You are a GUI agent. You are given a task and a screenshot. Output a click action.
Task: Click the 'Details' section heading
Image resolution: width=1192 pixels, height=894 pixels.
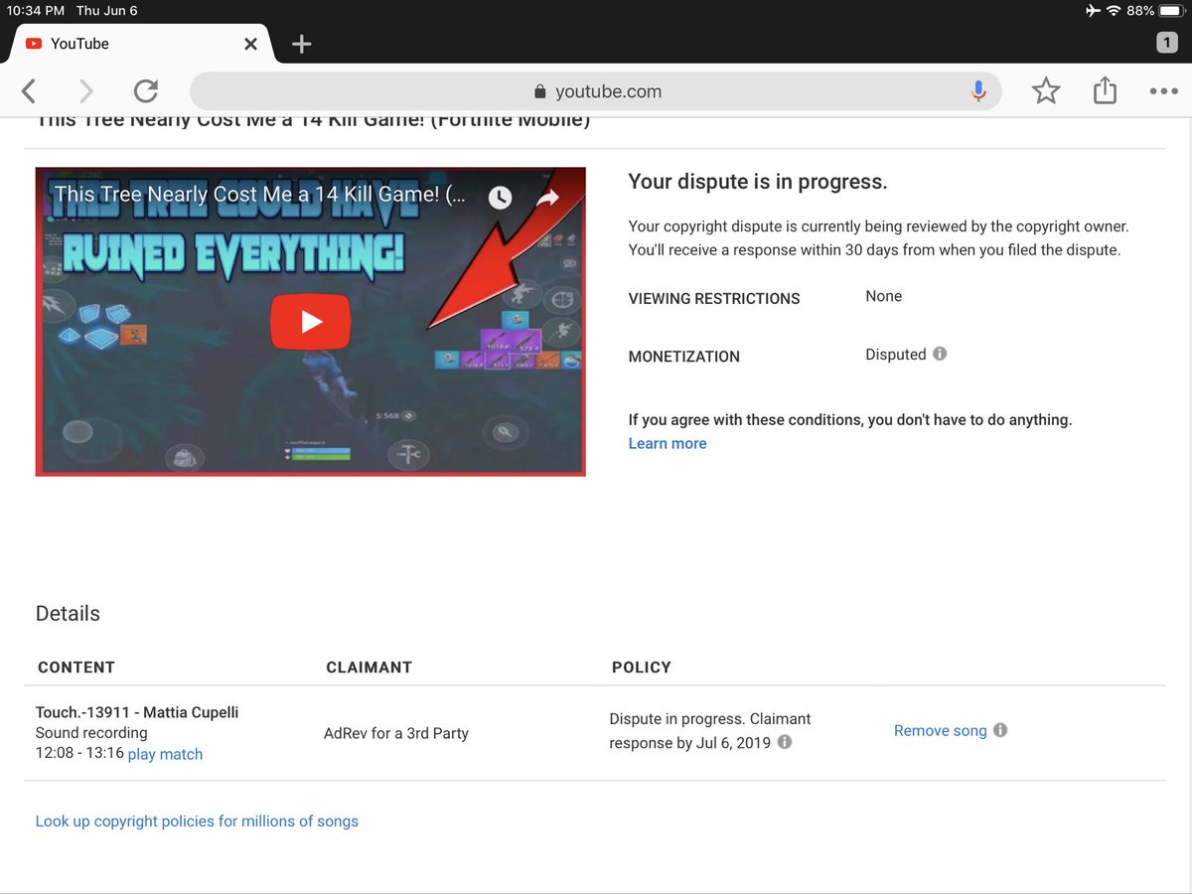pos(68,614)
